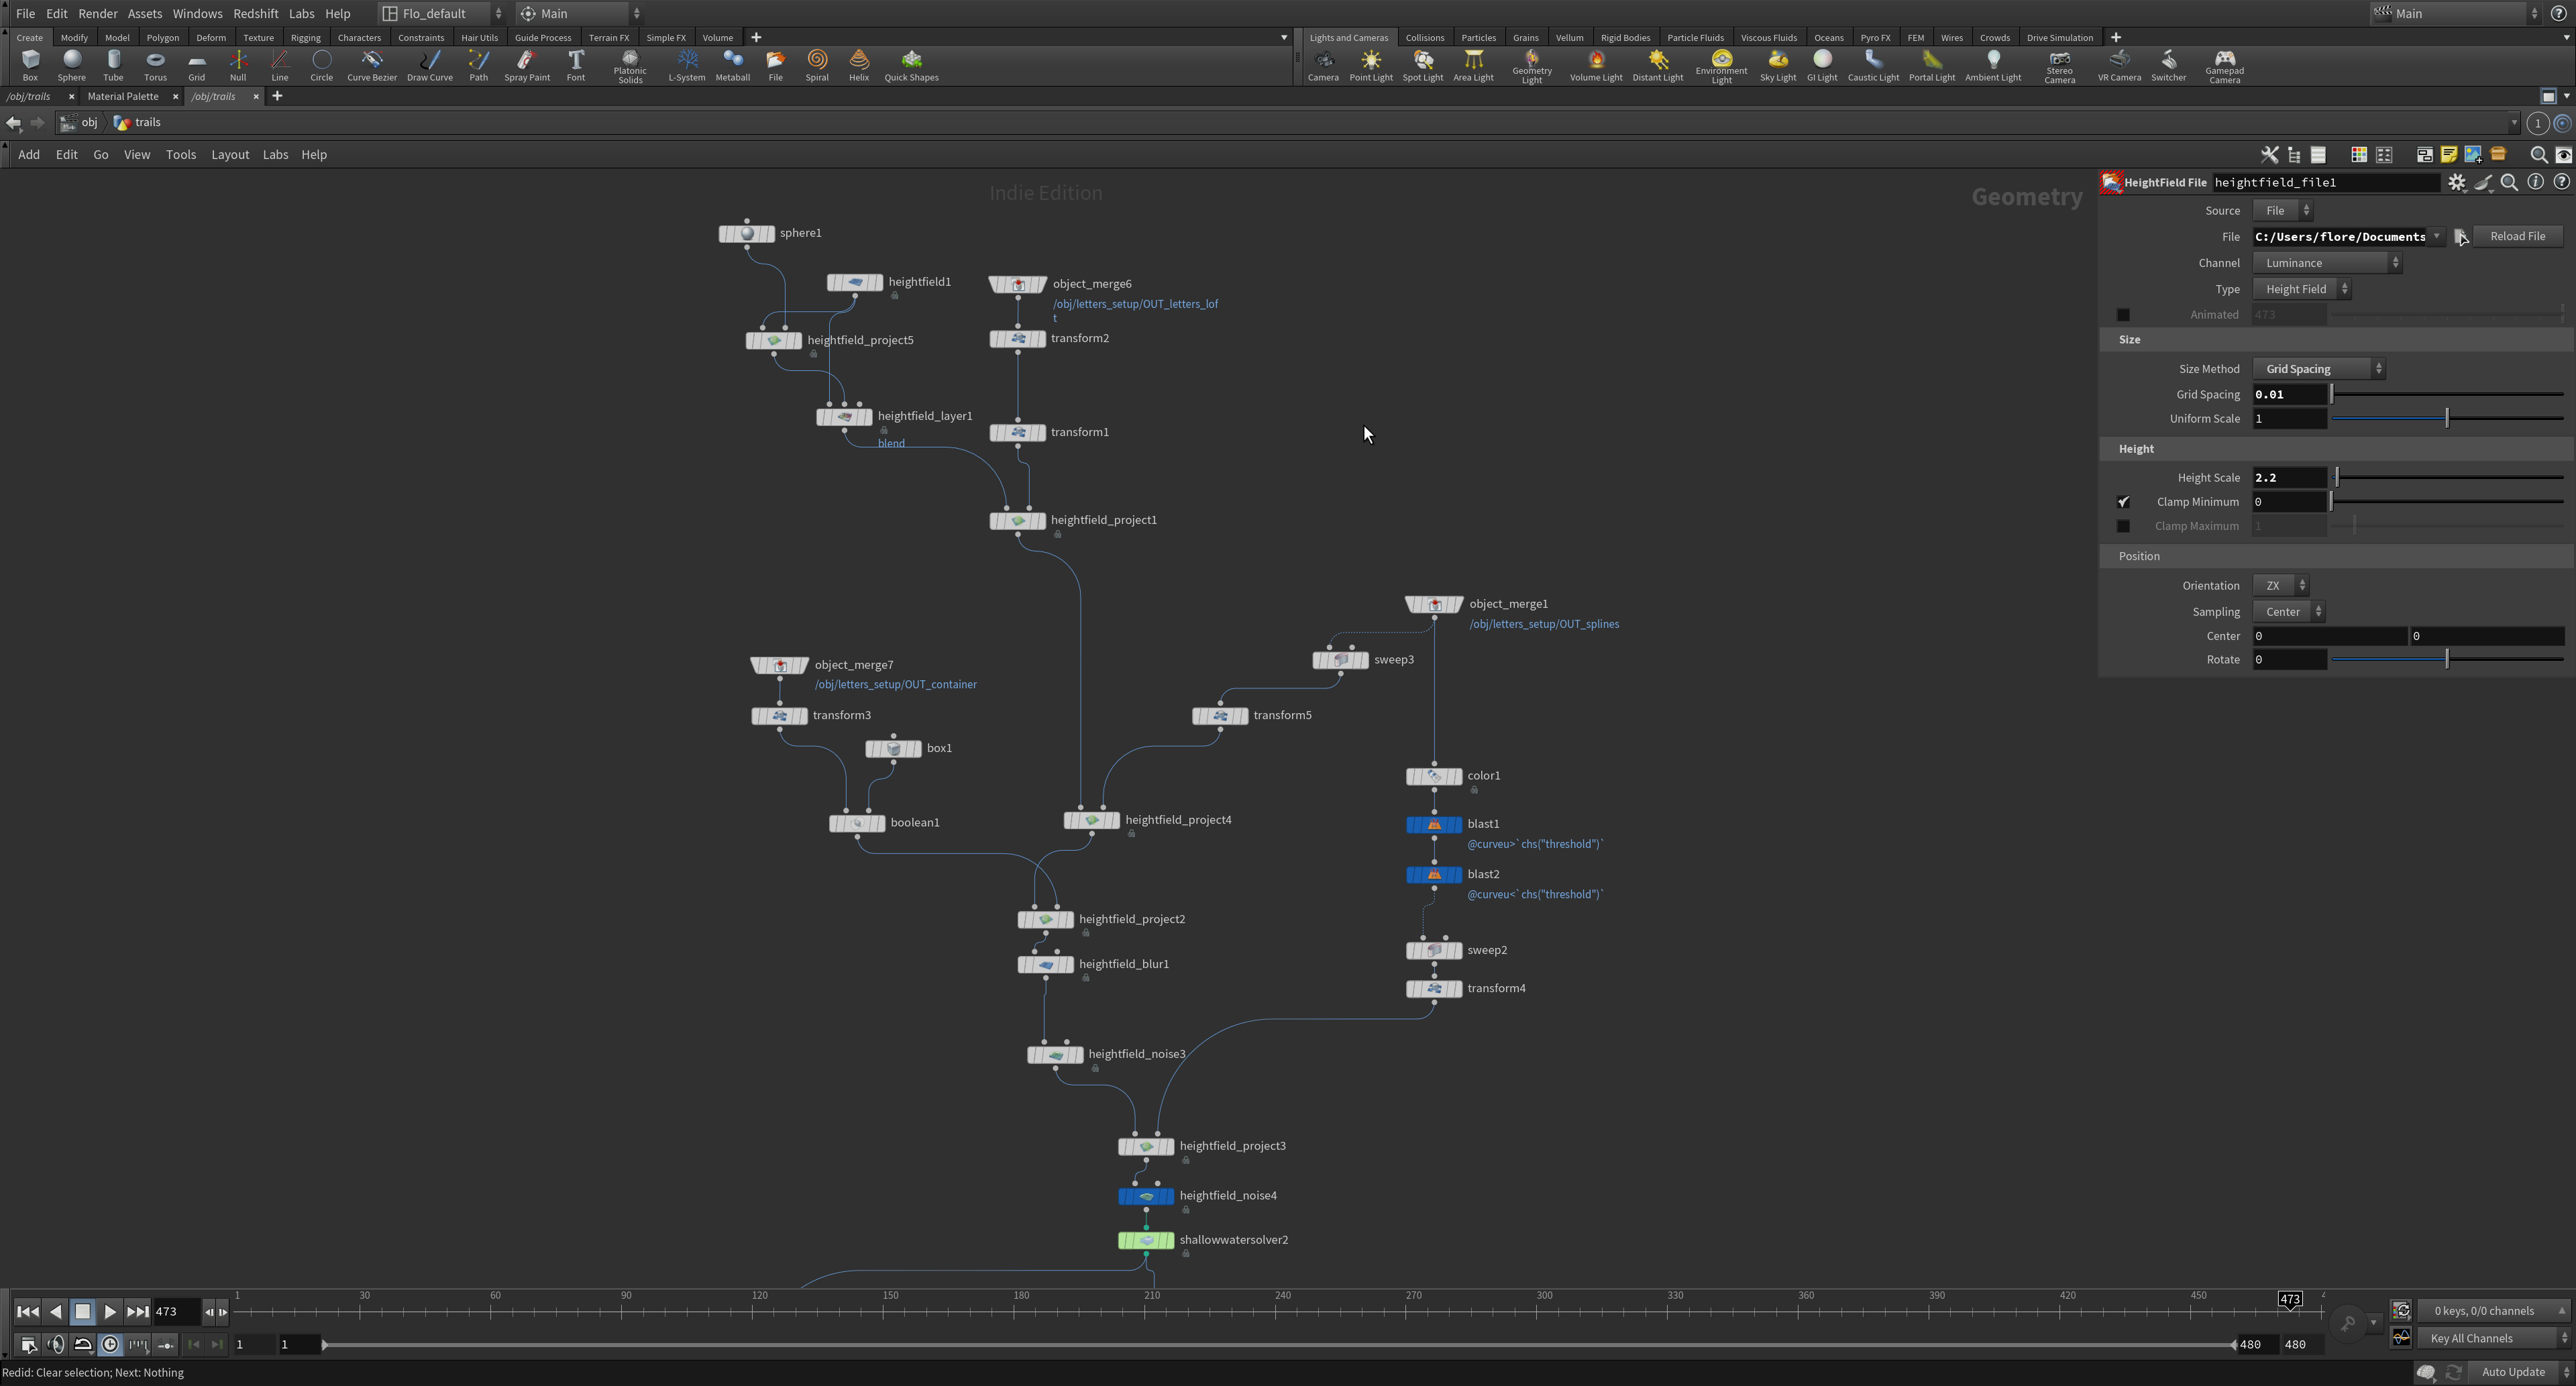Switch to the Terrain FX shelf tab
Viewport: 2576px width, 1386px height.
pyautogui.click(x=608, y=37)
